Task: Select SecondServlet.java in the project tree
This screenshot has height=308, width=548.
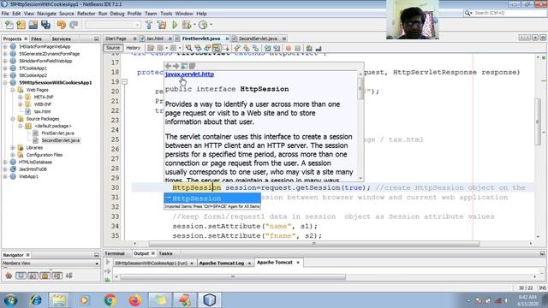Action: [61, 140]
